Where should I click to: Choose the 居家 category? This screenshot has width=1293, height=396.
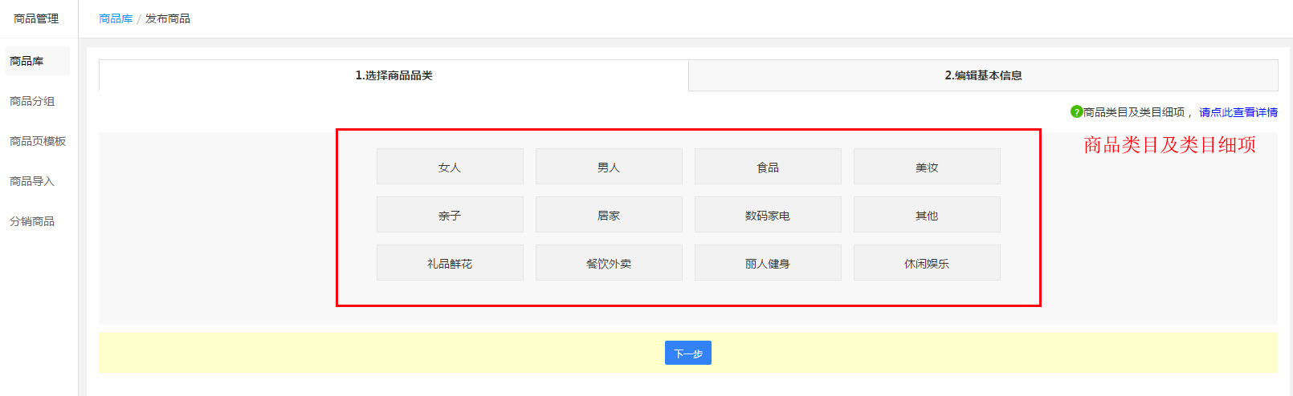click(609, 215)
